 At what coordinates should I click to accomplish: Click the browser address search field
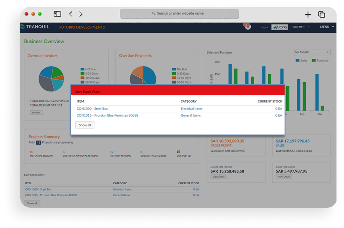point(179,14)
